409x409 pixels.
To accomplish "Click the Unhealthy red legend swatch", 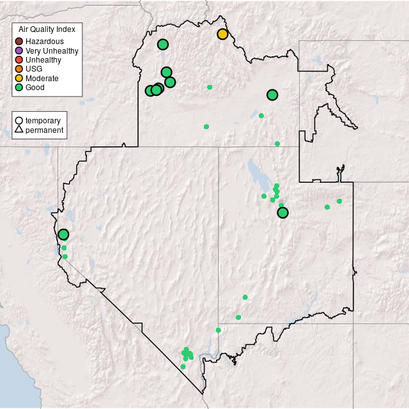I will pos(19,60).
